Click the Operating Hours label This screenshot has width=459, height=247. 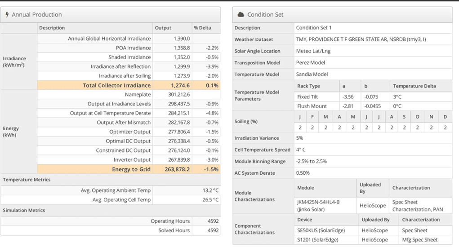coord(170,221)
